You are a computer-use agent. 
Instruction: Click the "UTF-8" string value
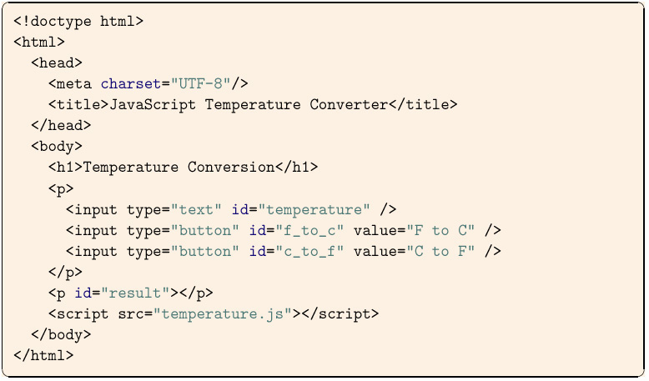tap(201, 84)
